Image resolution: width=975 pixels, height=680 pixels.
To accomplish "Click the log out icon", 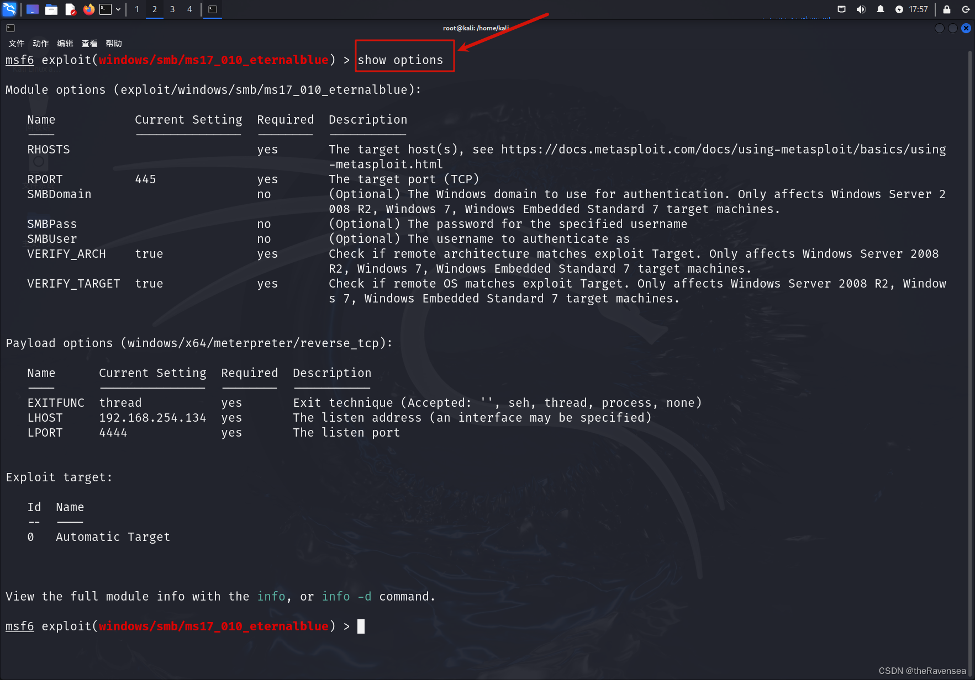I will 966,9.
